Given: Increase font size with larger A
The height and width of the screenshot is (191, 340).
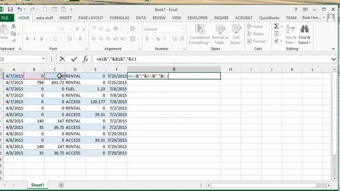Looking at the screenshot, I should click(77, 29).
